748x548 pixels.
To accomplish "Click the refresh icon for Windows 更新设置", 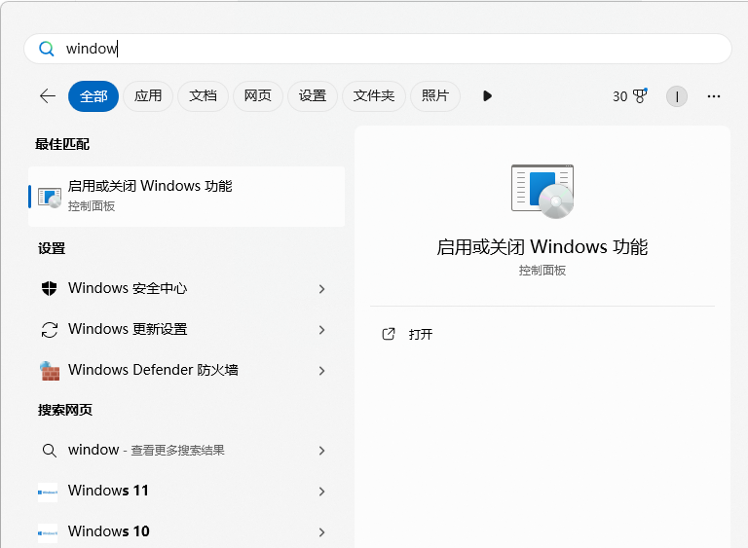I will click(x=49, y=330).
